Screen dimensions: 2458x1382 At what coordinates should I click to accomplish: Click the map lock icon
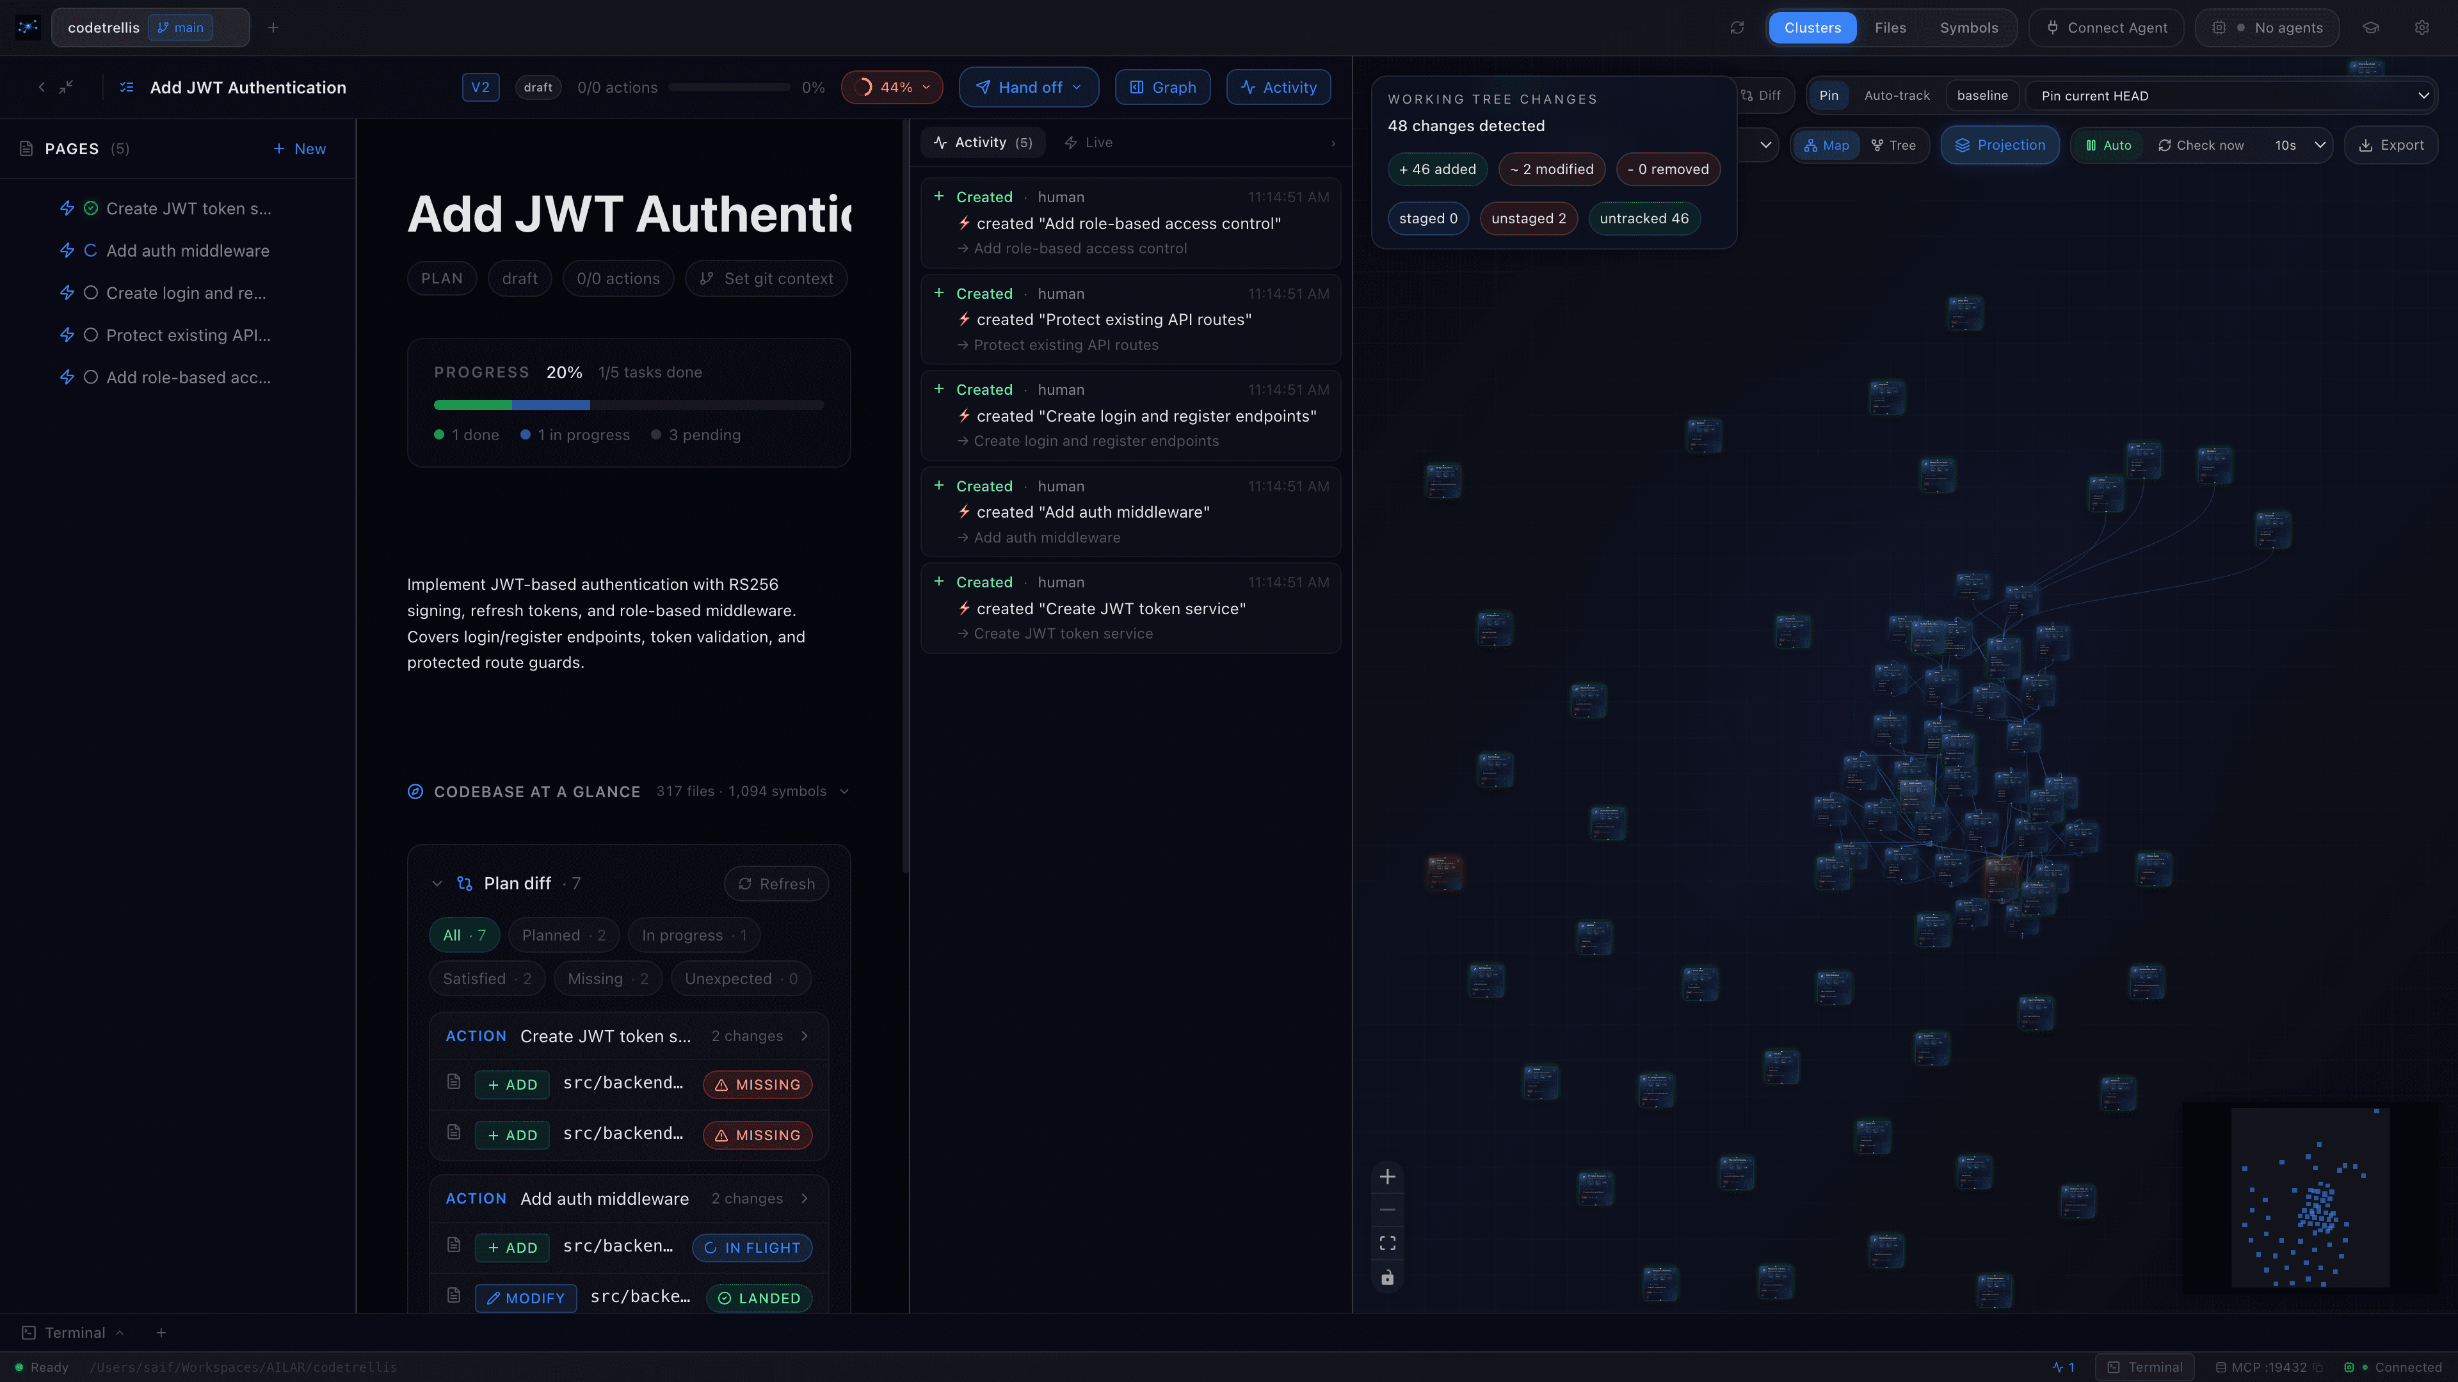[1387, 1278]
